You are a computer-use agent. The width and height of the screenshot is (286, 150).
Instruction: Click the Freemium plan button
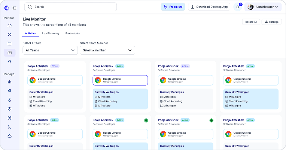tap(173, 7)
